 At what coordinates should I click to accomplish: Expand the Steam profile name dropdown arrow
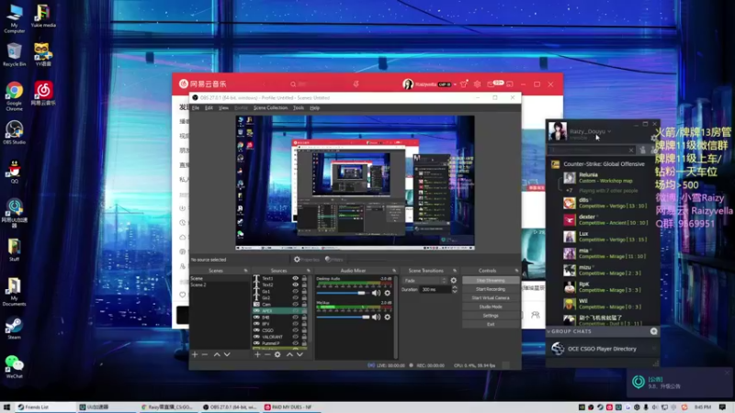pyautogui.click(x=609, y=131)
